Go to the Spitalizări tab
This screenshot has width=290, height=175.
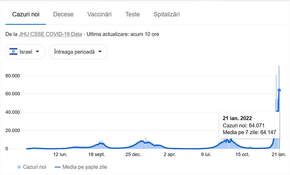click(x=166, y=14)
